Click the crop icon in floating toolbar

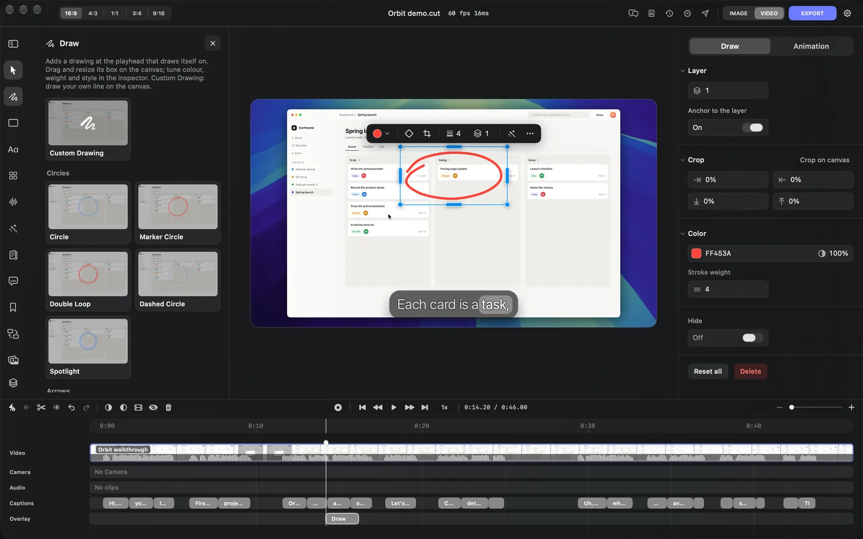coord(427,134)
